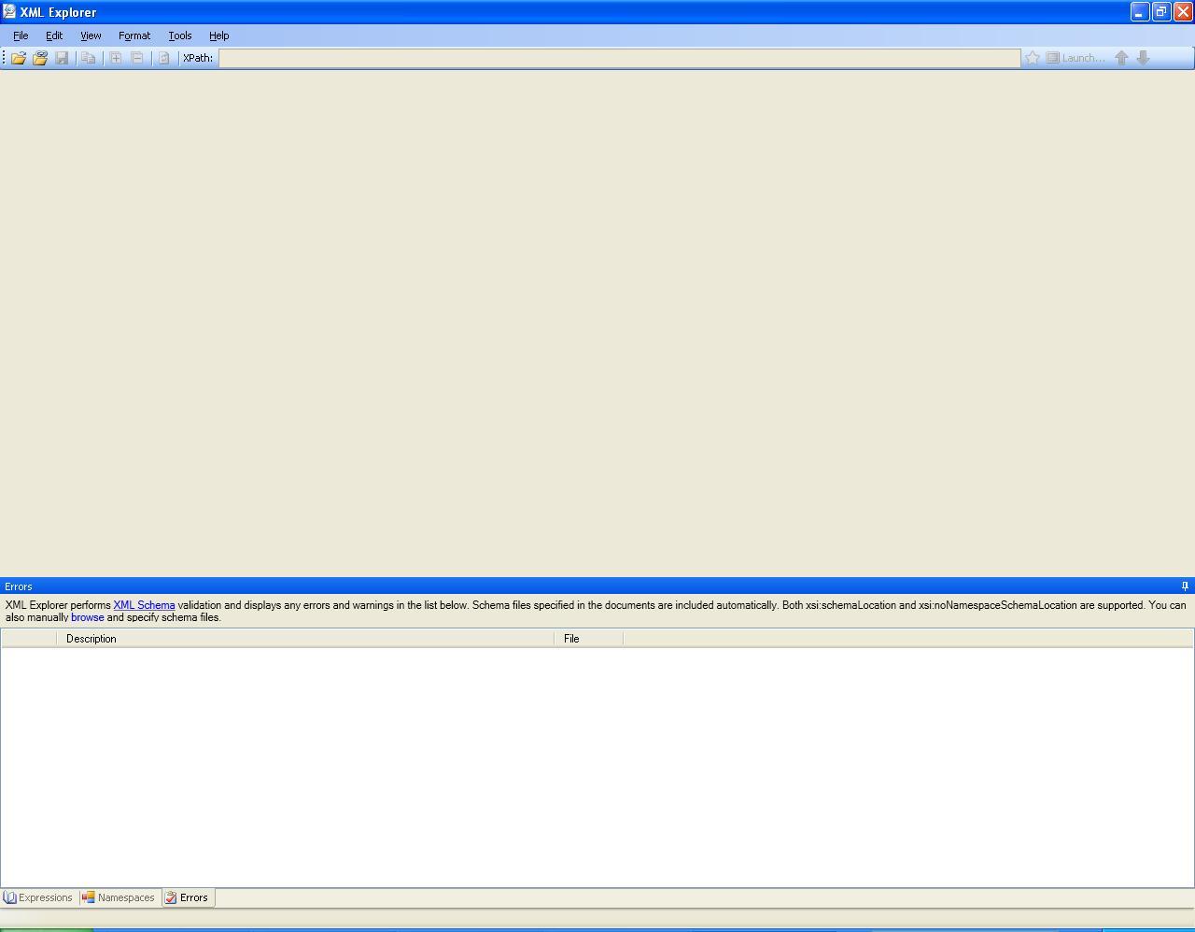Click the toolbar grip handle
Viewport: 1195px width, 932px height.
[4, 58]
